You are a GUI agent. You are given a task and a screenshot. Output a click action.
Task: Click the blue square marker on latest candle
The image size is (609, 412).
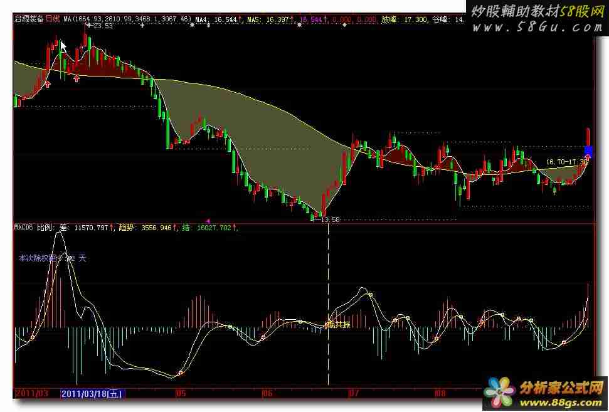588,150
